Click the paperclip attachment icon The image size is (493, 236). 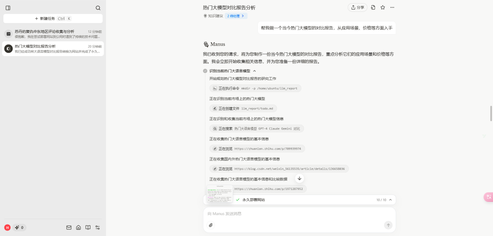[x=210, y=225]
